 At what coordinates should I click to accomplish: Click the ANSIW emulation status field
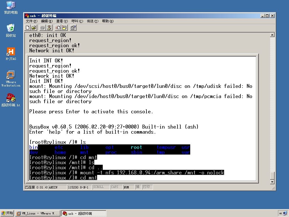click(x=58, y=187)
